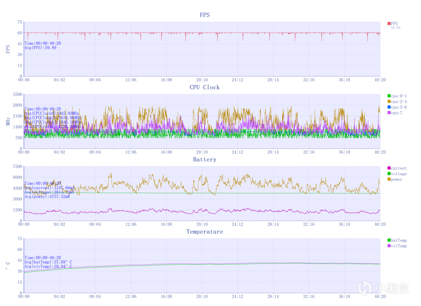Select the Avg(power):4757.52mW annotation

[47, 197]
